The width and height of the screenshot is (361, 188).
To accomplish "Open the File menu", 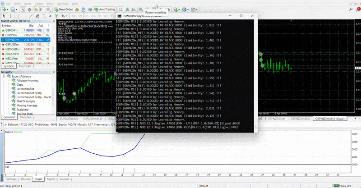I will coord(8,4).
